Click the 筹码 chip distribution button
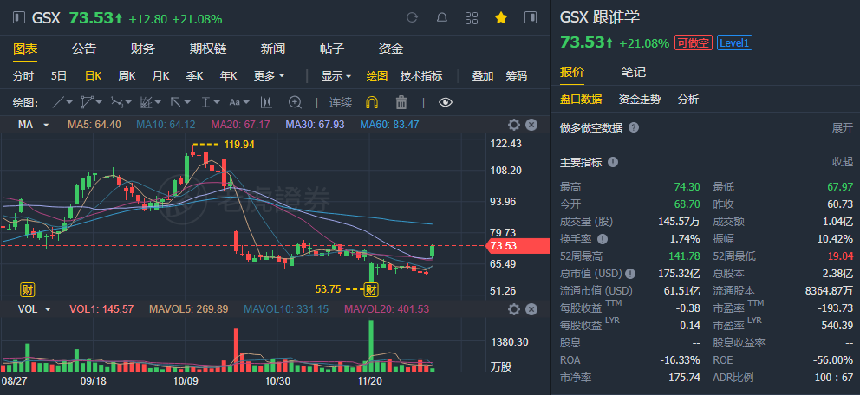 tap(517, 76)
